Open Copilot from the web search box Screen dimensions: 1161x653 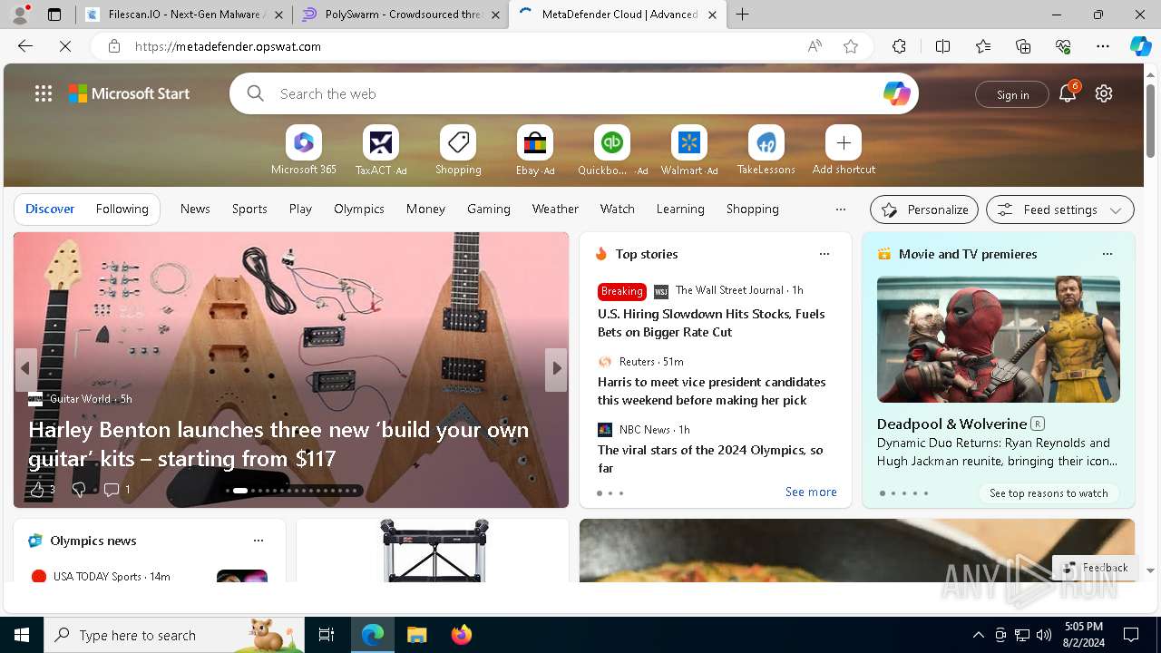click(896, 93)
